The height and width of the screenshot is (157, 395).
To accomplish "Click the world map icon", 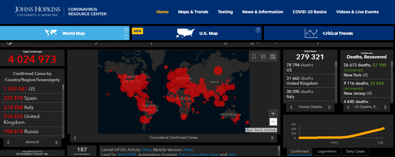I will [x=51, y=33].
